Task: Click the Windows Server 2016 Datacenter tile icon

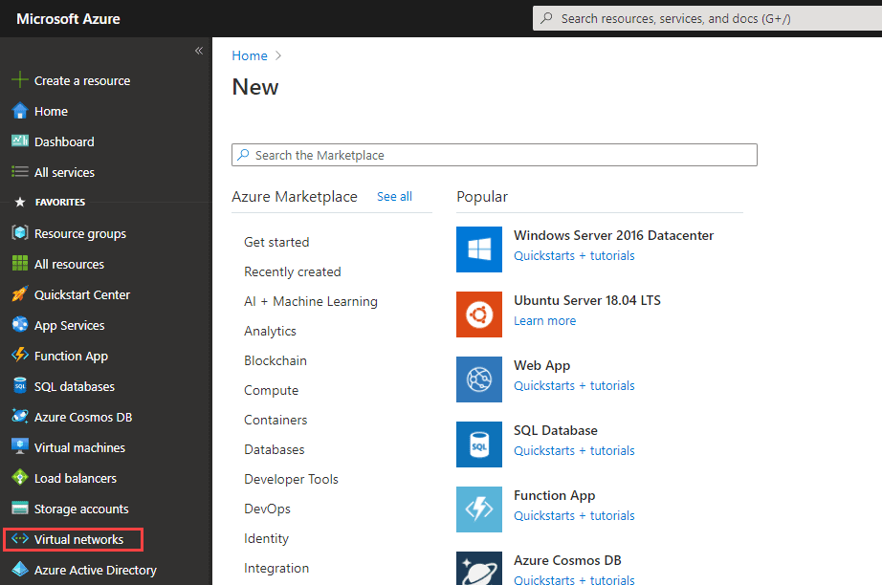Action: tap(479, 249)
